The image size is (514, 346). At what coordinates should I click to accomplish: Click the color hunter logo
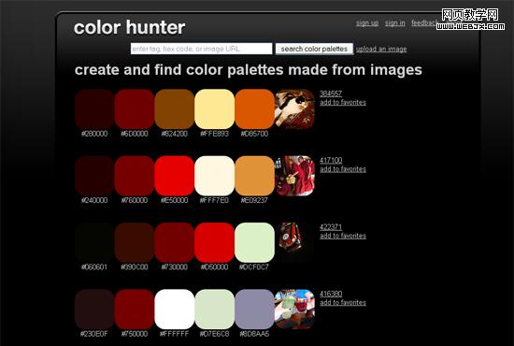130,27
